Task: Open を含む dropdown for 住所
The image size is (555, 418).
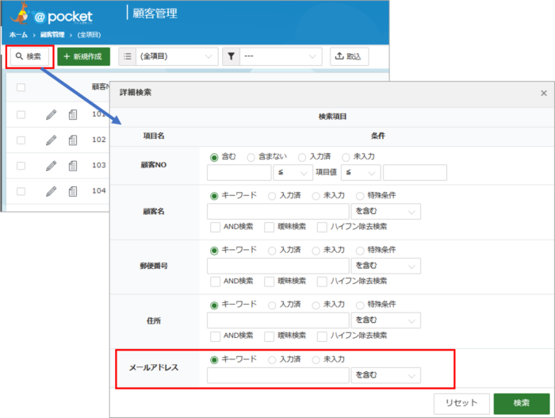Action: [x=386, y=320]
